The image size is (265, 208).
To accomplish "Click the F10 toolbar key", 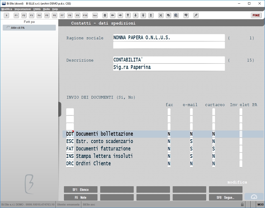I will pos(85,15).
